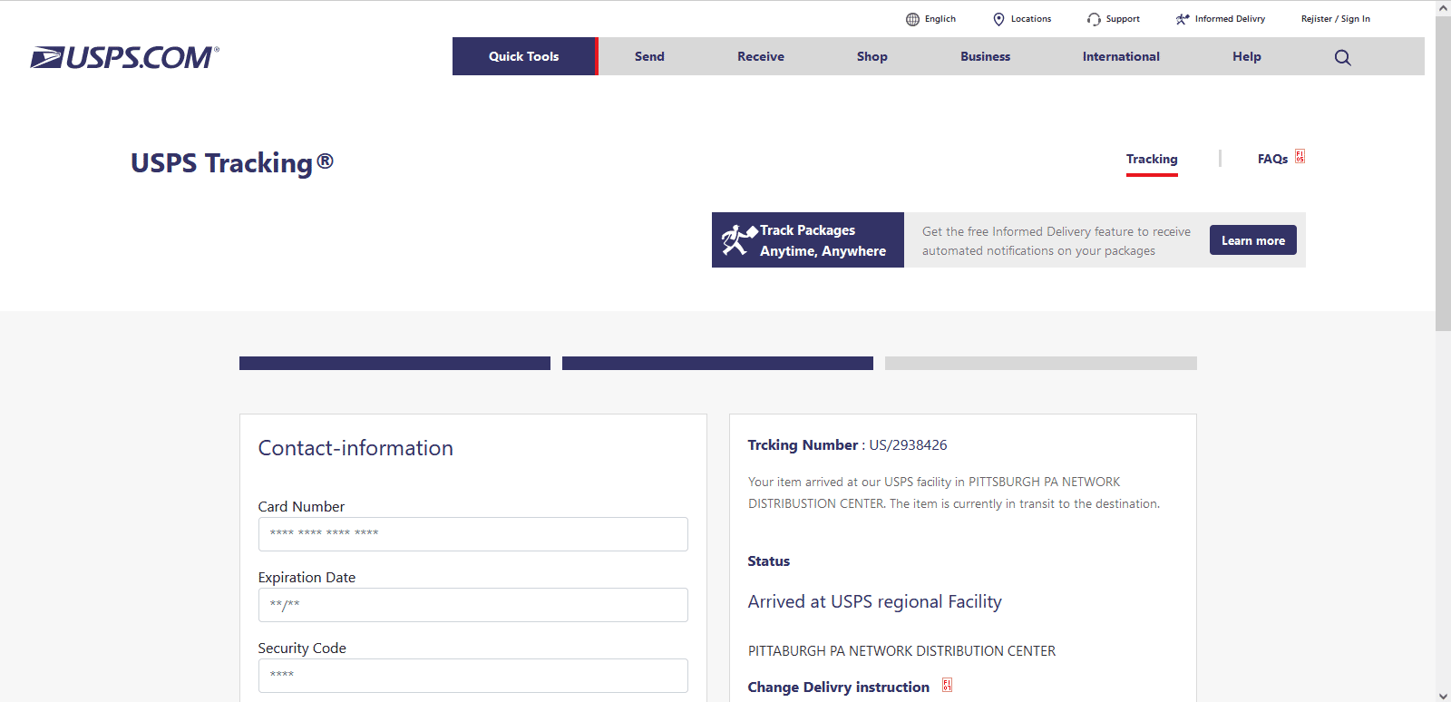Click the 'Card Number' field label
The width and height of the screenshot is (1451, 702).
[x=301, y=507]
